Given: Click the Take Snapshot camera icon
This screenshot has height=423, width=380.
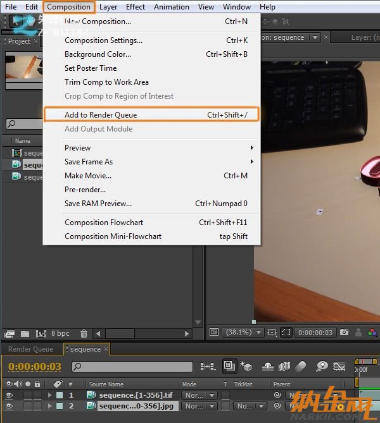Looking at the screenshot, I should click(x=344, y=332).
